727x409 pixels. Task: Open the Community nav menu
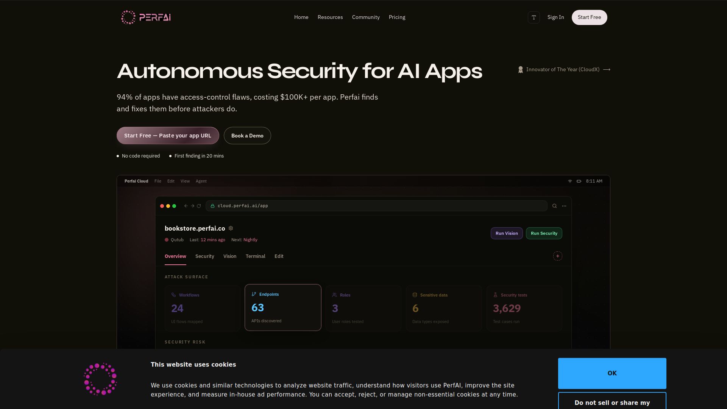point(366,17)
